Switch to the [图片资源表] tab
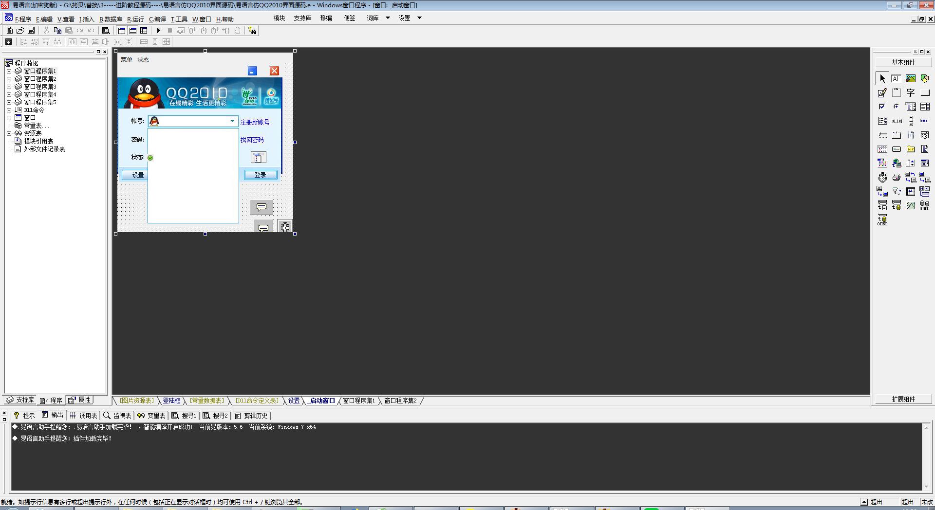 click(137, 401)
